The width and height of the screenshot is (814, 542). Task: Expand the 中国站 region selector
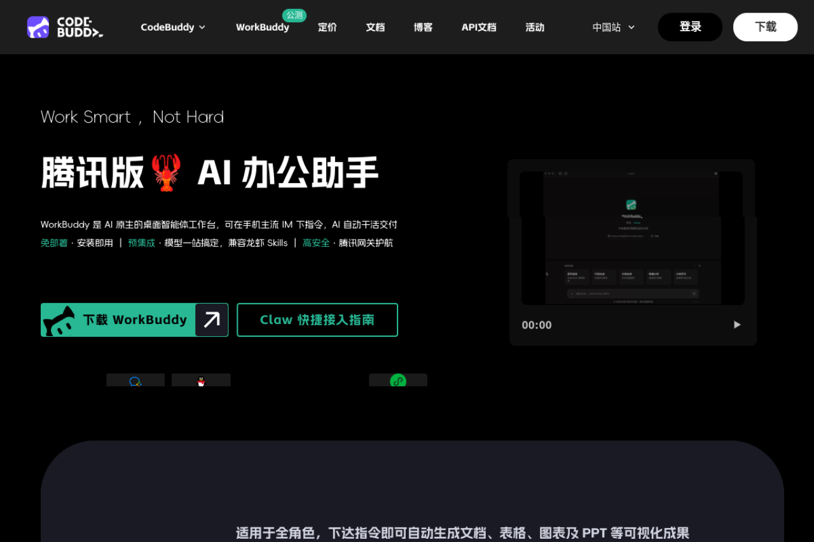click(614, 27)
